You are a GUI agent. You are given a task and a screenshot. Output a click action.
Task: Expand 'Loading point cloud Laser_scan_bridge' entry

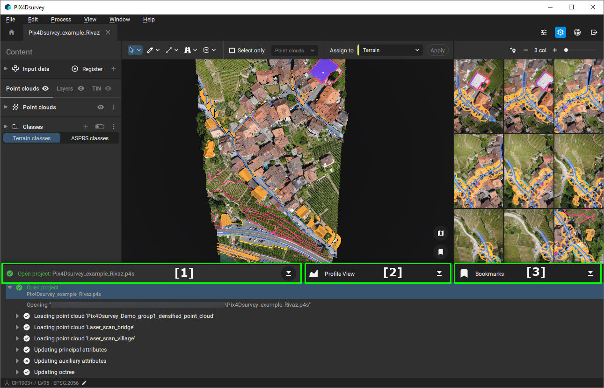[18, 327]
